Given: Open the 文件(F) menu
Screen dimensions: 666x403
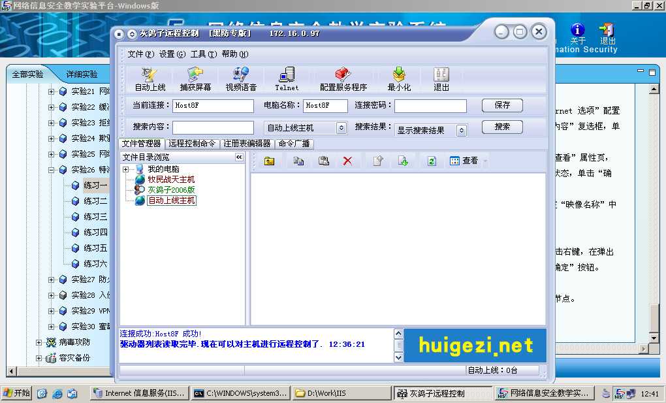Looking at the screenshot, I should click(x=141, y=54).
